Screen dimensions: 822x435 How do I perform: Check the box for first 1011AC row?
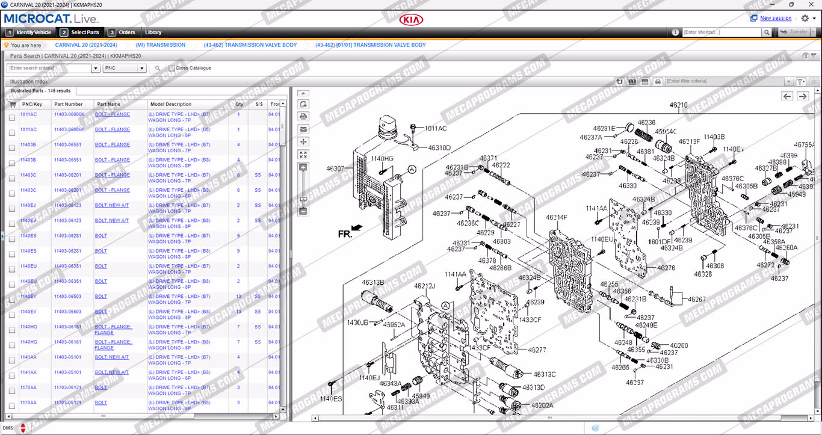click(12, 117)
